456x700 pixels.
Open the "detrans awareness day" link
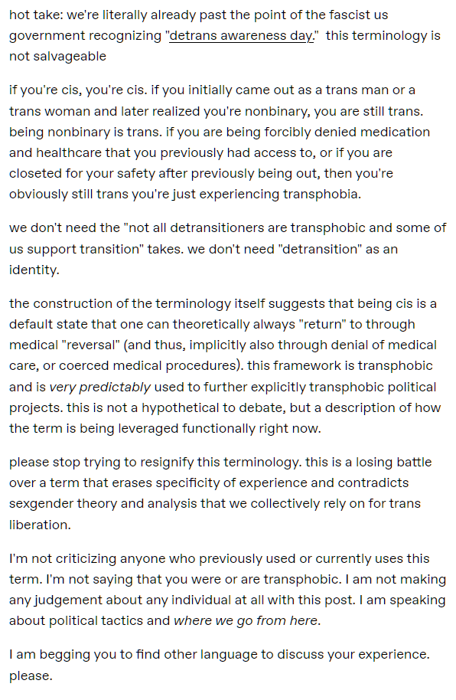[x=241, y=36]
